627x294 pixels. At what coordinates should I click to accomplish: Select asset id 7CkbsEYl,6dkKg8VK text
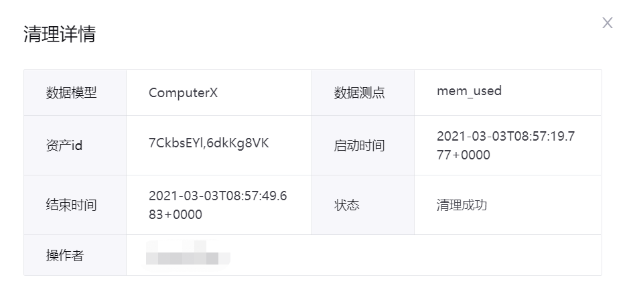pyautogui.click(x=209, y=144)
